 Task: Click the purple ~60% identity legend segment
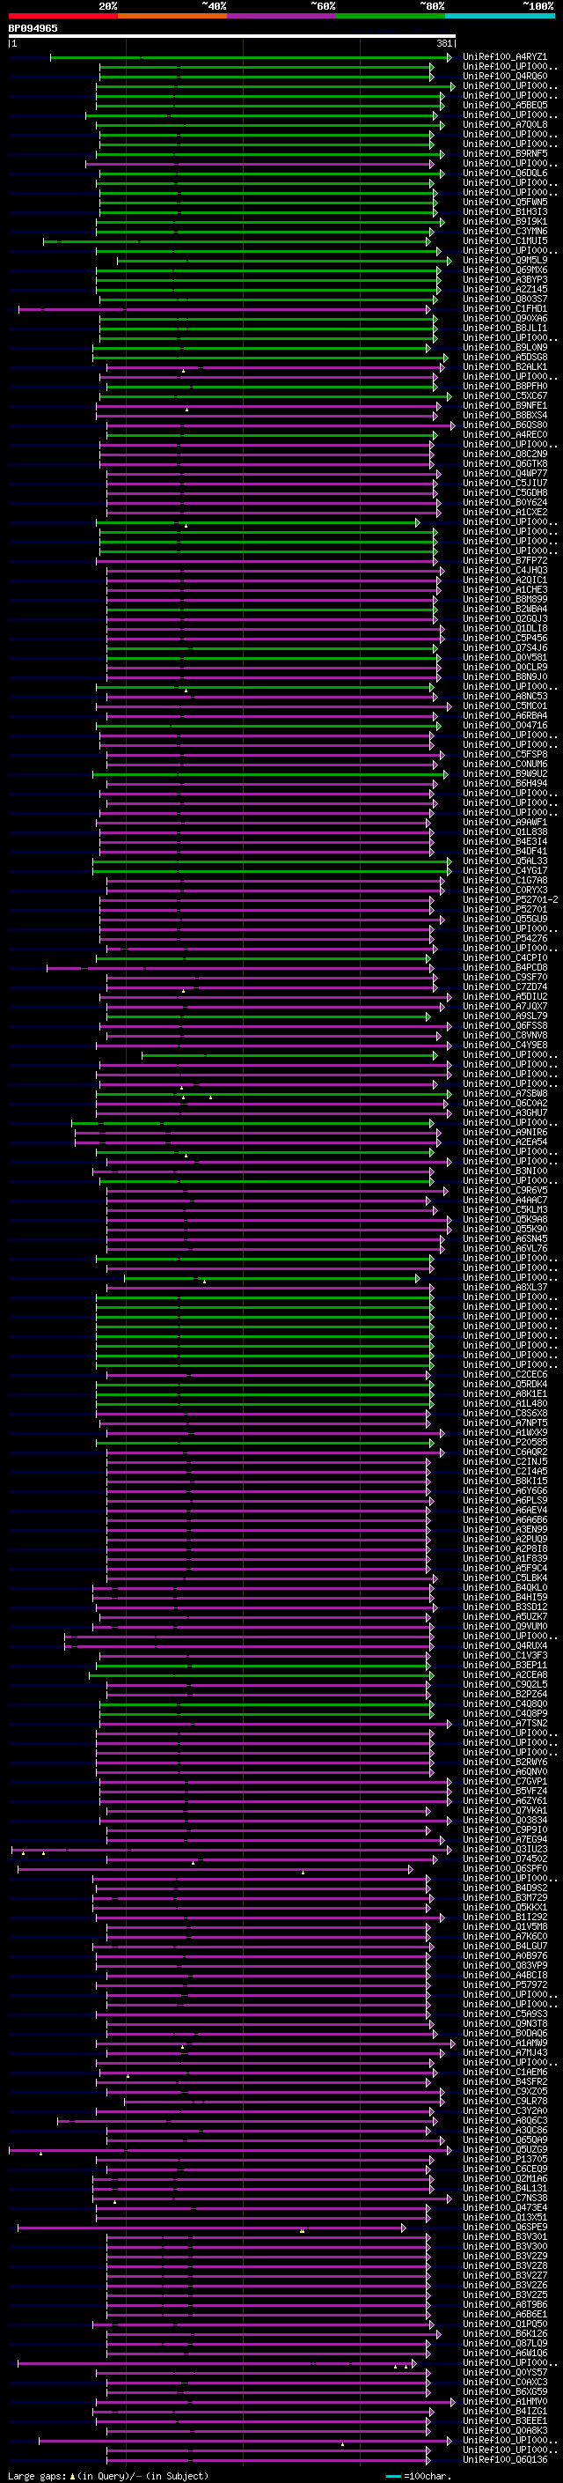pyautogui.click(x=281, y=16)
